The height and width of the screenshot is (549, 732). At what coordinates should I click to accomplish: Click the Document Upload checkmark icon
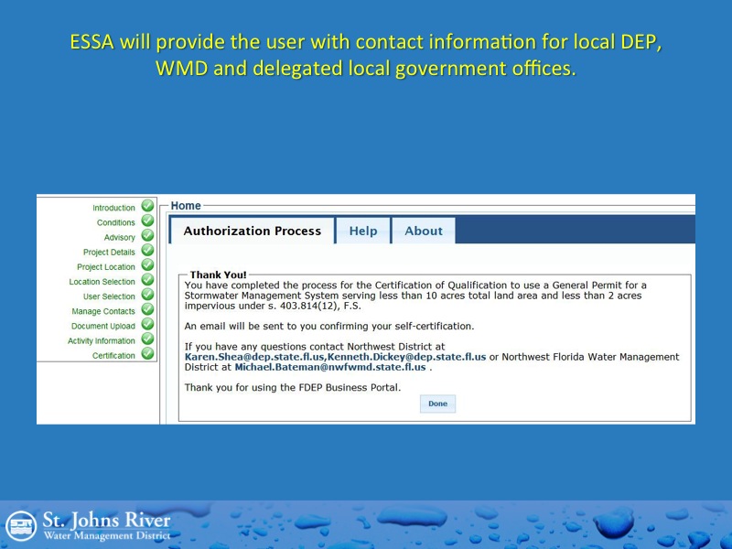[x=147, y=325]
